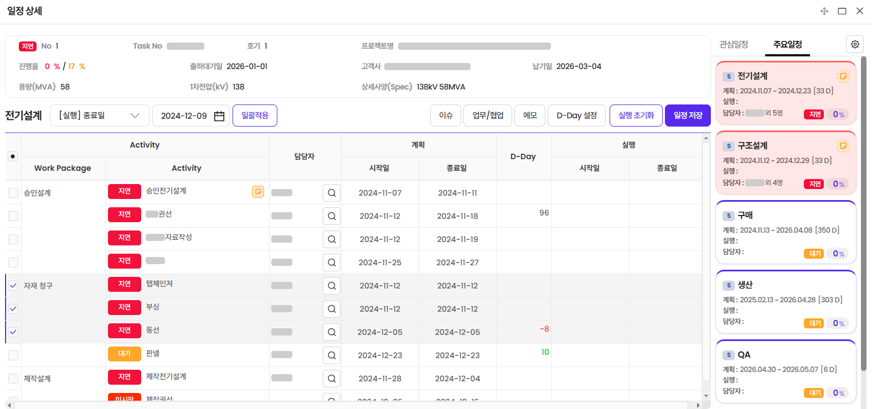Toggle the select-all radio in table header
Screen dimensions: 872x409
click(x=13, y=156)
